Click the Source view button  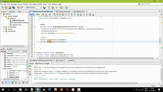pyautogui.click(x=32, y=14)
